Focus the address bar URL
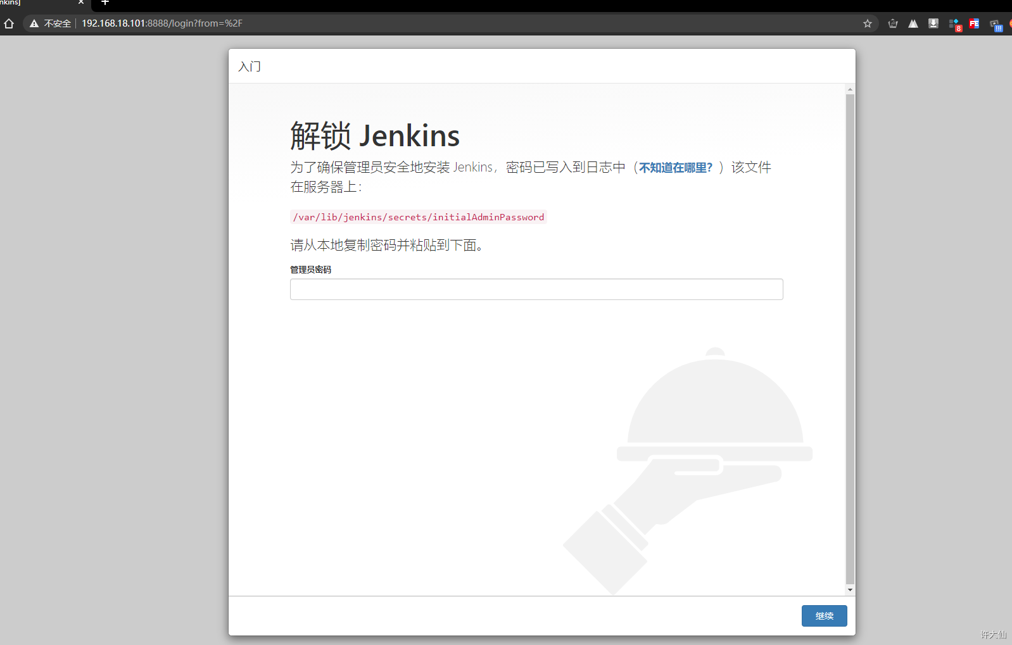 point(162,23)
